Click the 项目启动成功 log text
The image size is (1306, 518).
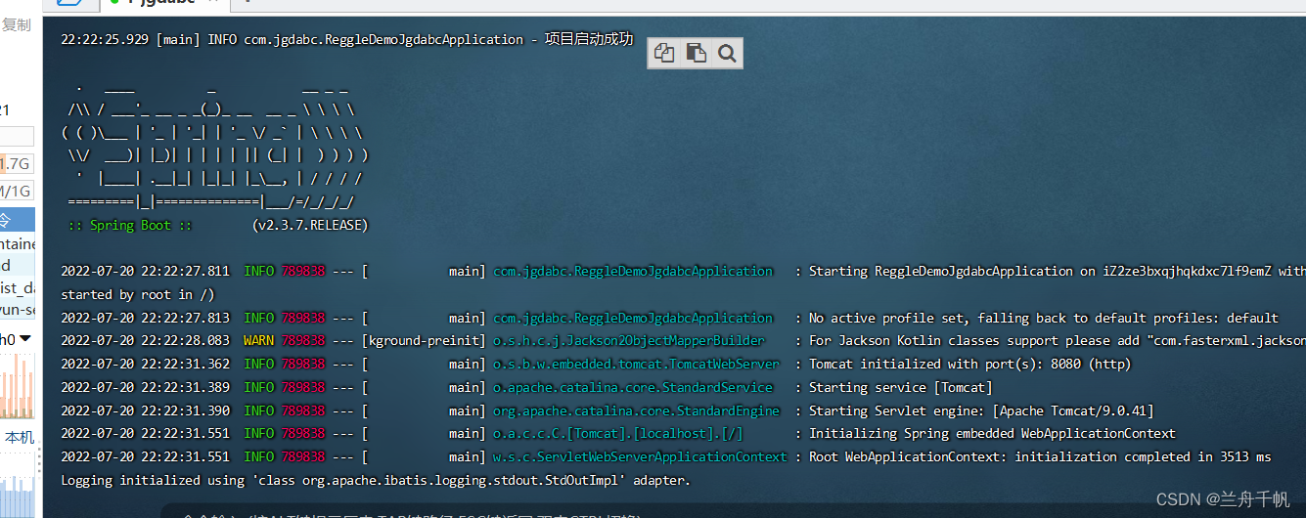(x=589, y=39)
